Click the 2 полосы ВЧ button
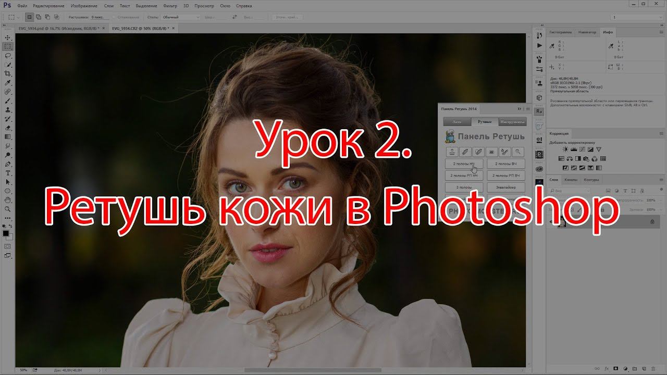 pos(505,164)
